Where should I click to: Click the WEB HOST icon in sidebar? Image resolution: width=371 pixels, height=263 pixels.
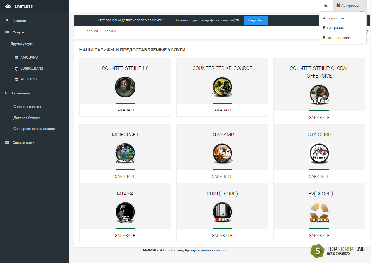pos(16,79)
